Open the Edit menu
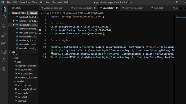The height and width of the screenshot is (104, 186). [x=15, y=2]
